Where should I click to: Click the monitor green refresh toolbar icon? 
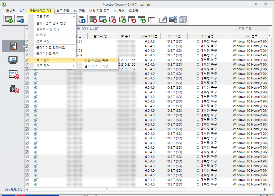9,19
